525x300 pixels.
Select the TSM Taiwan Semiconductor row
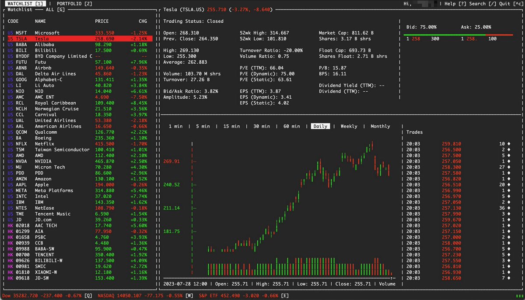point(80,149)
